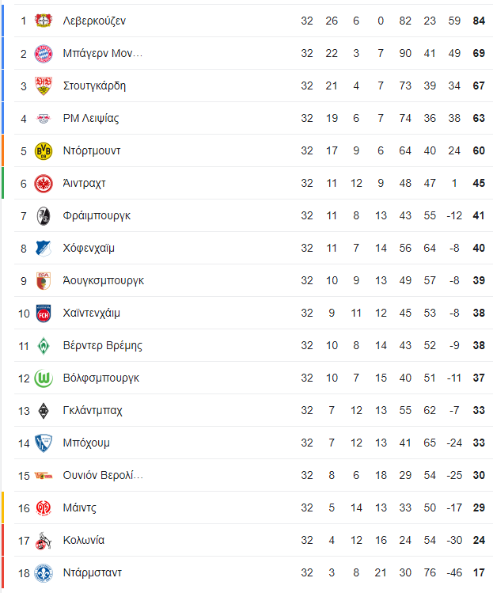Click the Werder Bremen diamond logo
Image resolution: width=493 pixels, height=593 pixels.
click(x=44, y=345)
